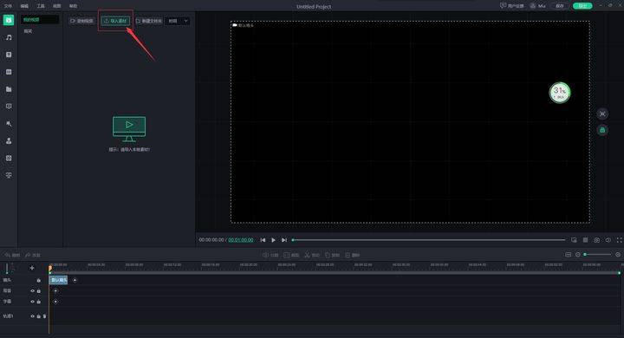This screenshot has height=338, width=624.
Task: Add a new track with the plus button
Action: 32,268
